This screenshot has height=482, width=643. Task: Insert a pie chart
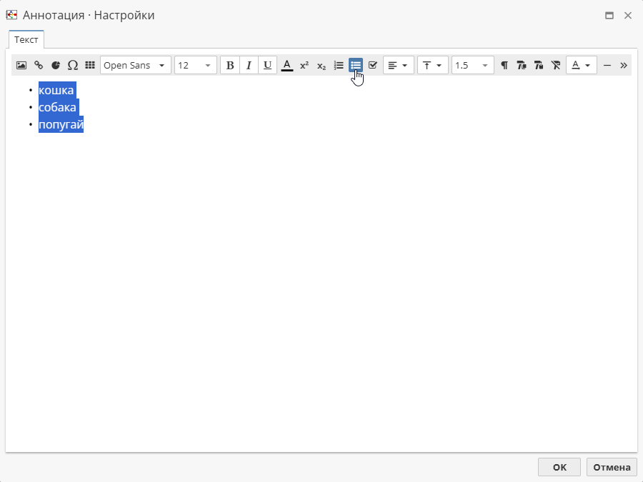(56, 65)
